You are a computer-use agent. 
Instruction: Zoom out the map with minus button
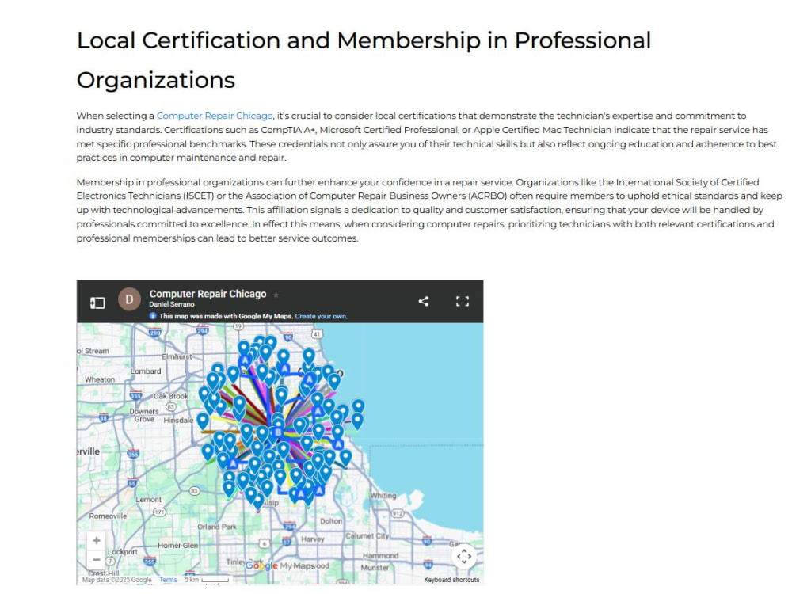[x=97, y=559]
